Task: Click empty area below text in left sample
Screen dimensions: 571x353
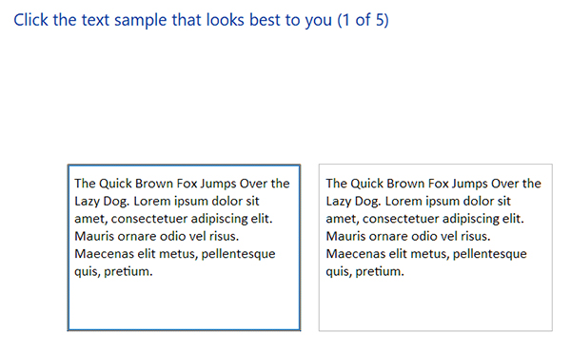Action: (184, 304)
